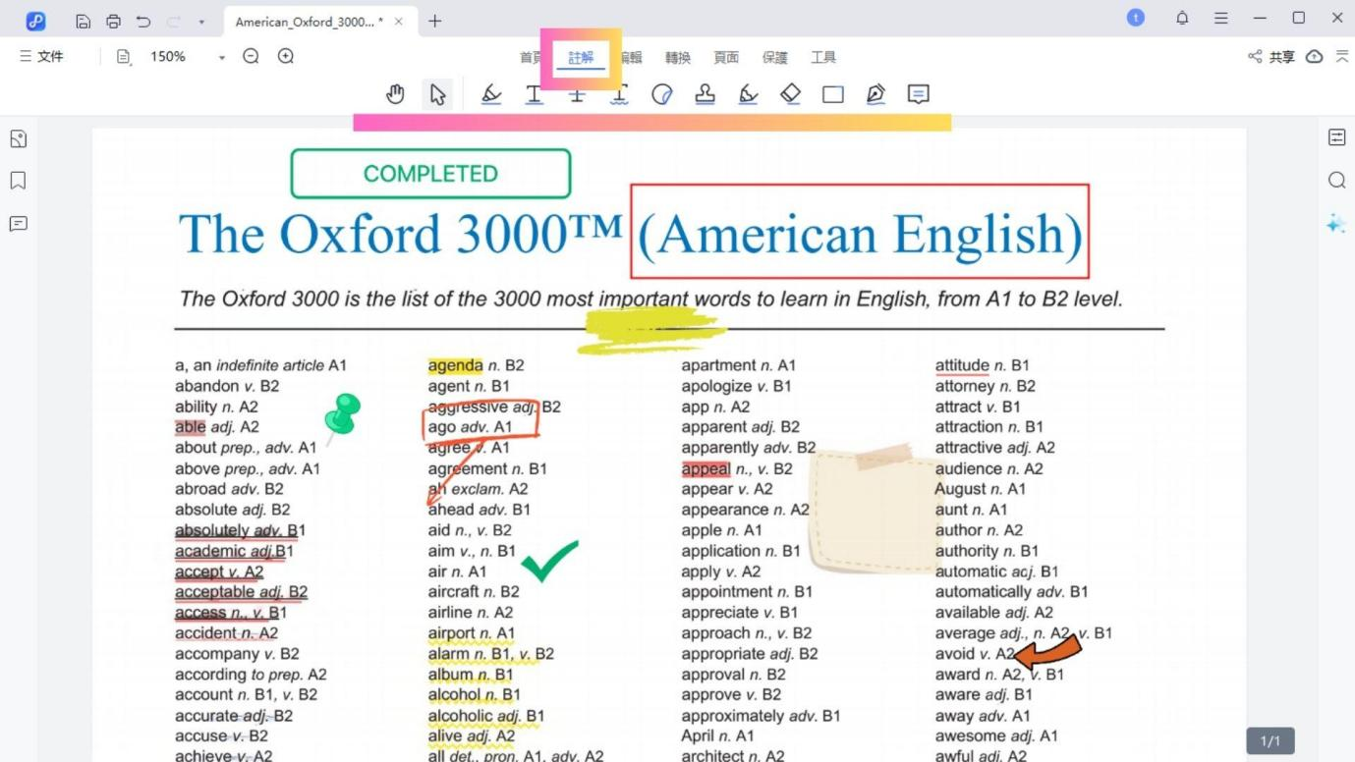This screenshot has width=1355, height=762.
Task: Choose the Sticker tool in toolbar
Action: click(662, 94)
